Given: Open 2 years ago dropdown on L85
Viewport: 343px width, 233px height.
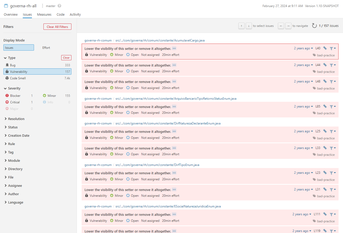Looking at the screenshot, I should tap(303, 106).
